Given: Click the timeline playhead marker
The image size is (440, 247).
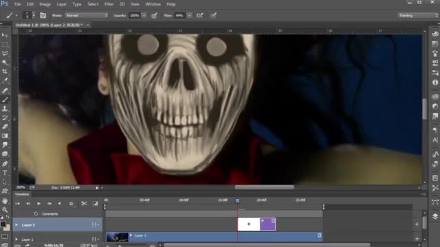Looking at the screenshot, I should (238, 200).
